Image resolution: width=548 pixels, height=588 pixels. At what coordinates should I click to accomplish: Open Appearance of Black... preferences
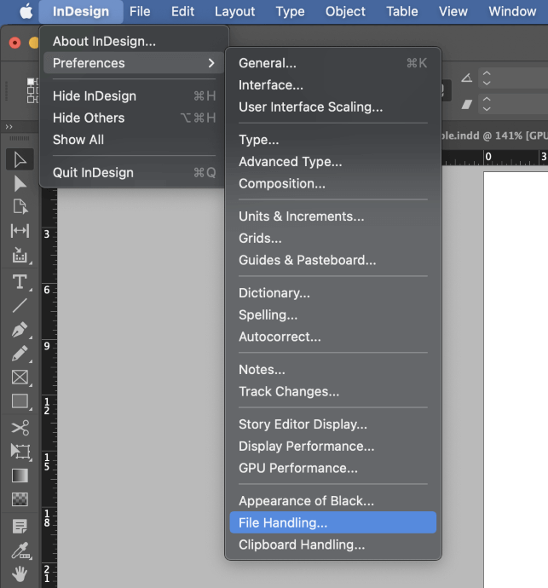[x=333, y=501]
